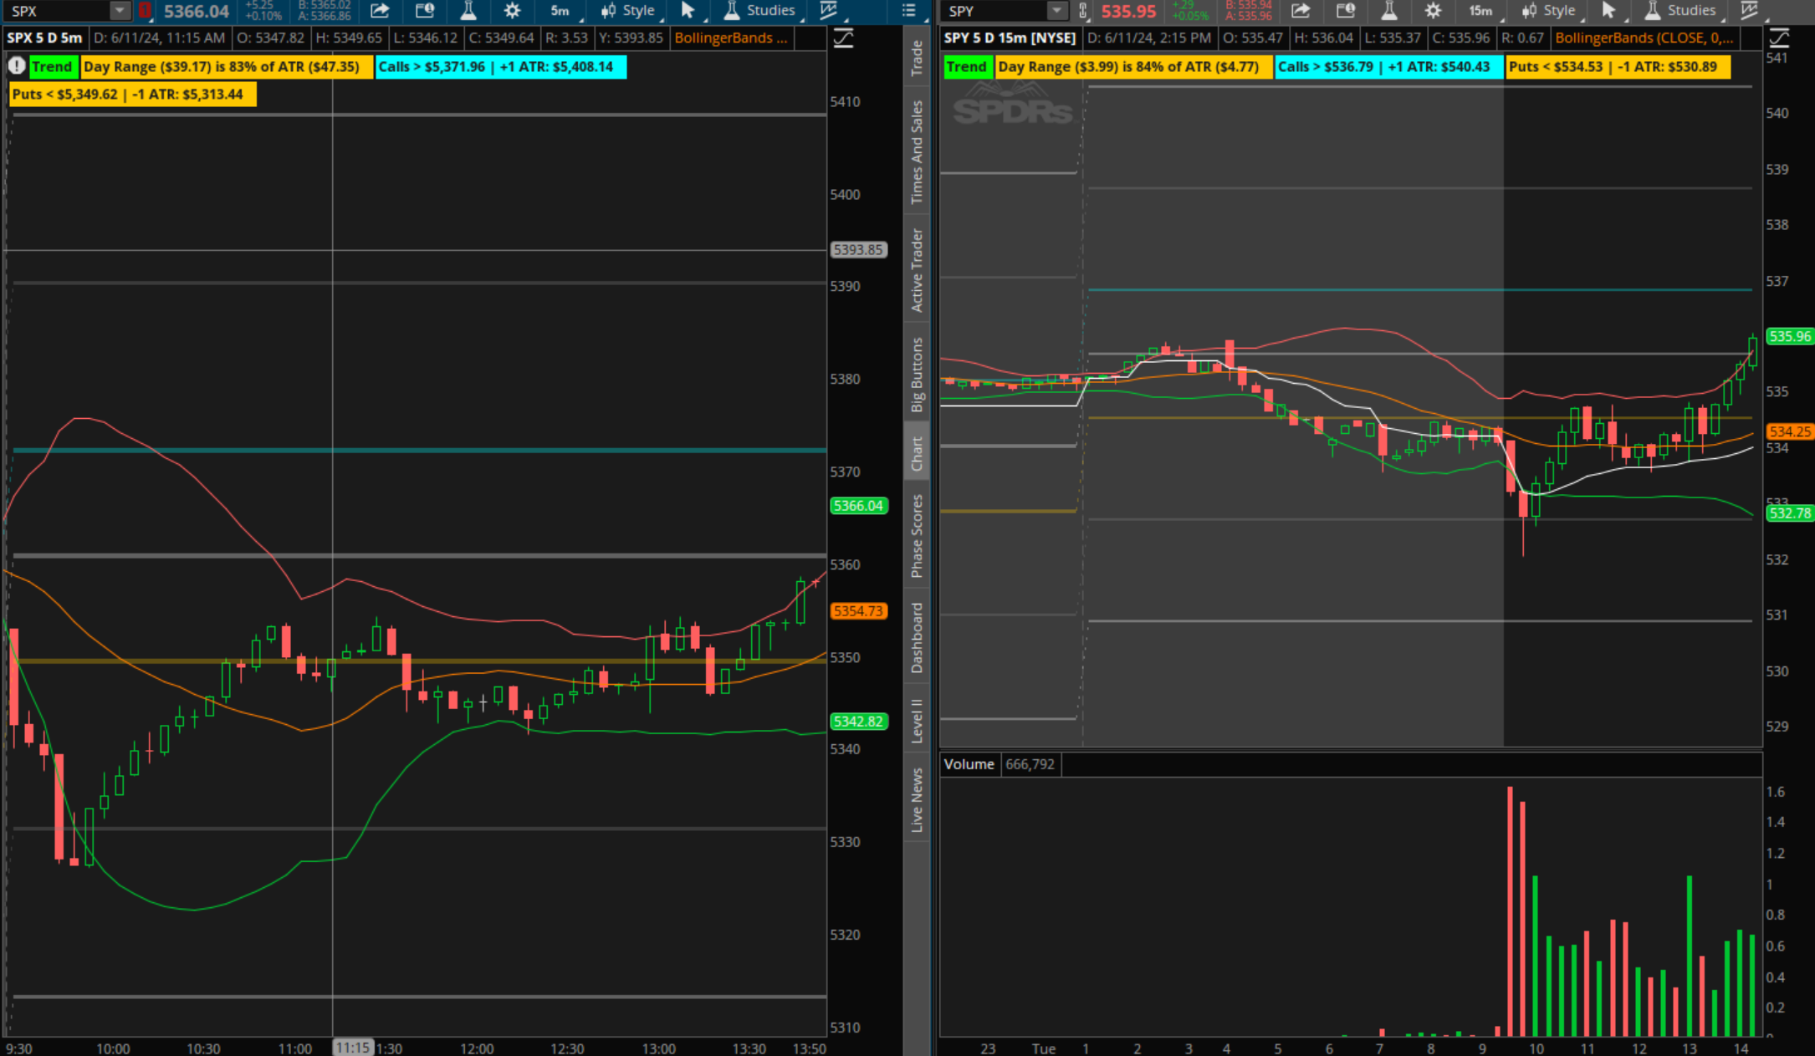Select pointer cursor tool on SPX chart

pyautogui.click(x=688, y=11)
